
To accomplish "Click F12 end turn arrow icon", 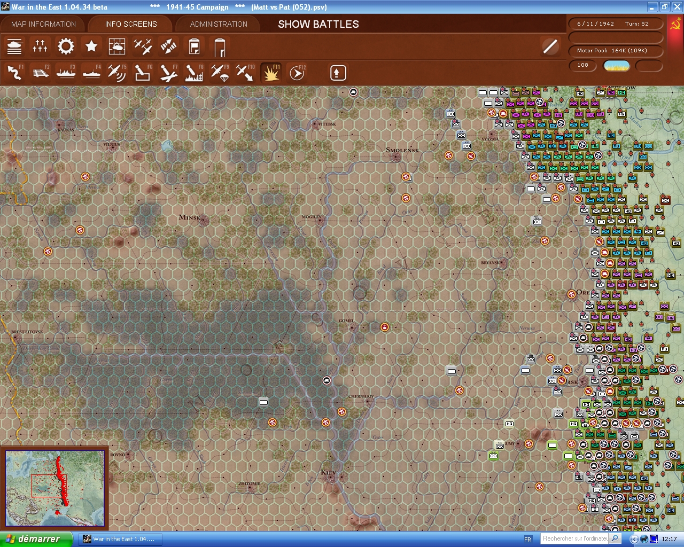I will pyautogui.click(x=297, y=72).
